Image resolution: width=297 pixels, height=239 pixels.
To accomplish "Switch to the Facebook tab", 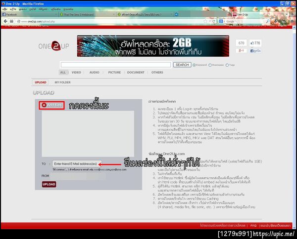I will (29, 14).
